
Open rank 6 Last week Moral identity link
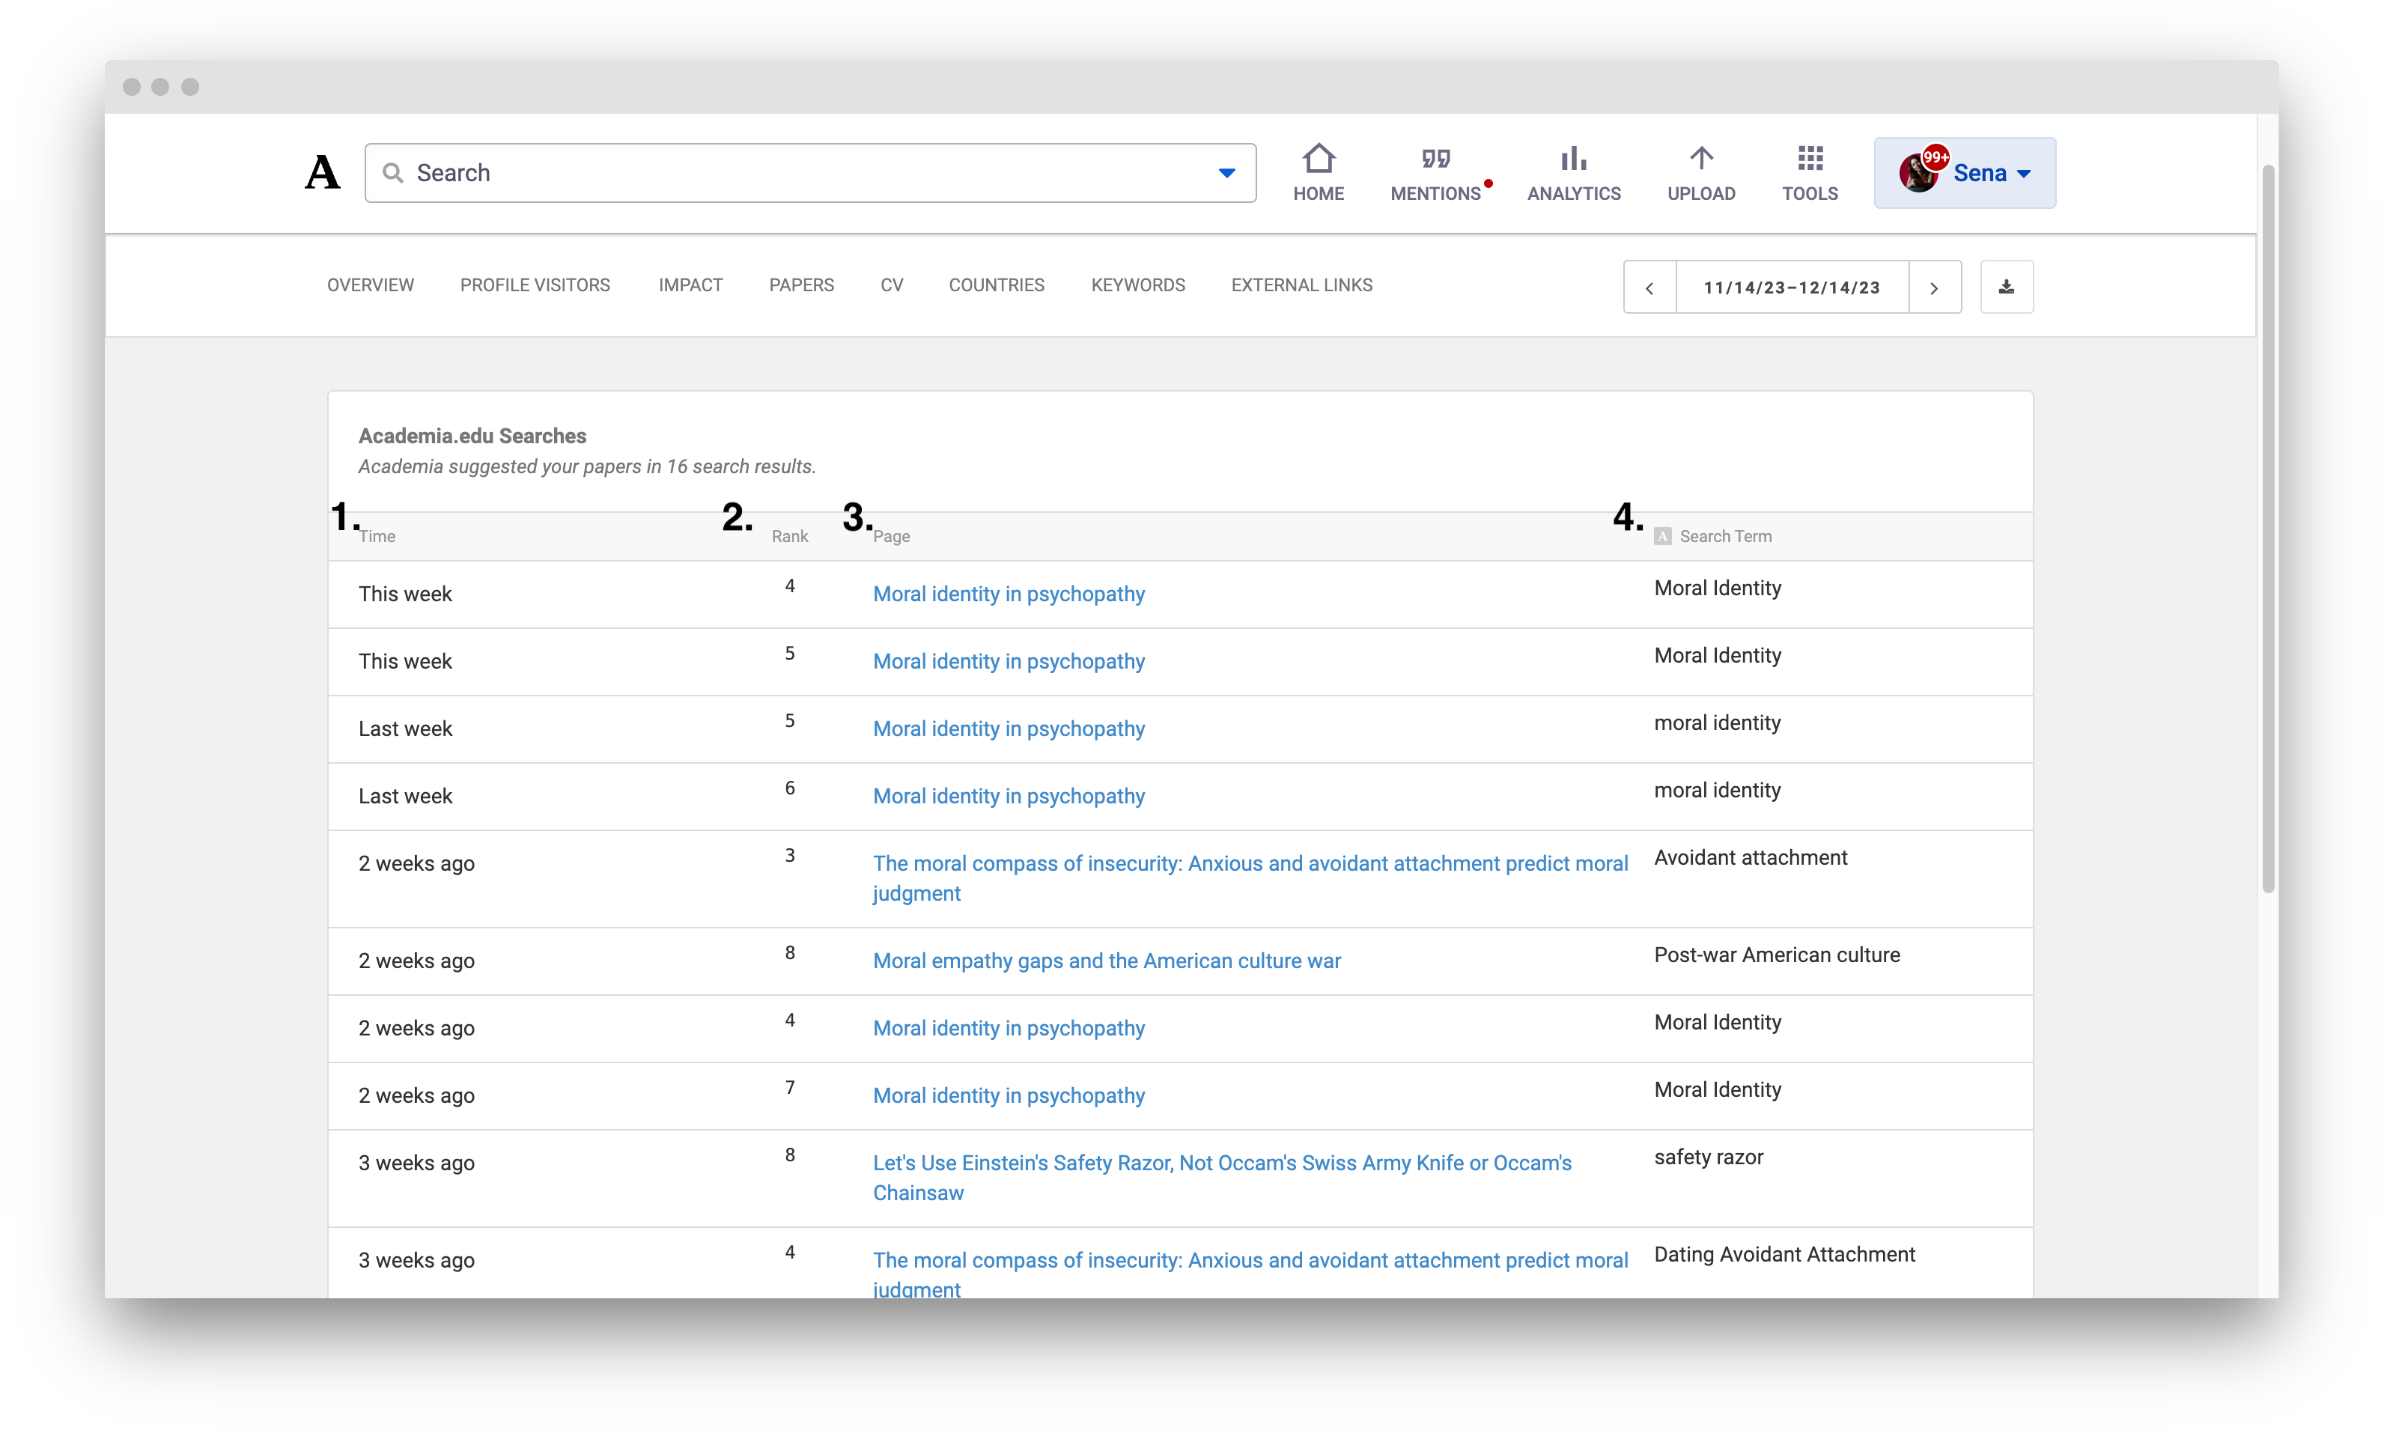pyautogui.click(x=1008, y=796)
